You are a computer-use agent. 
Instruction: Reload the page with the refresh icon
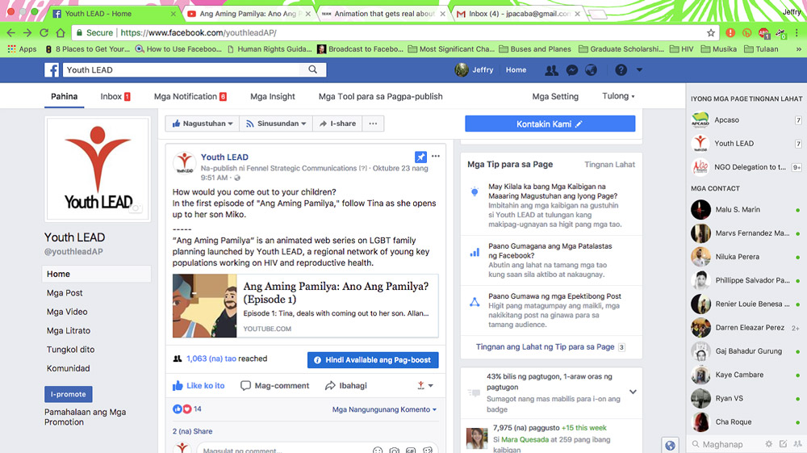(44, 33)
